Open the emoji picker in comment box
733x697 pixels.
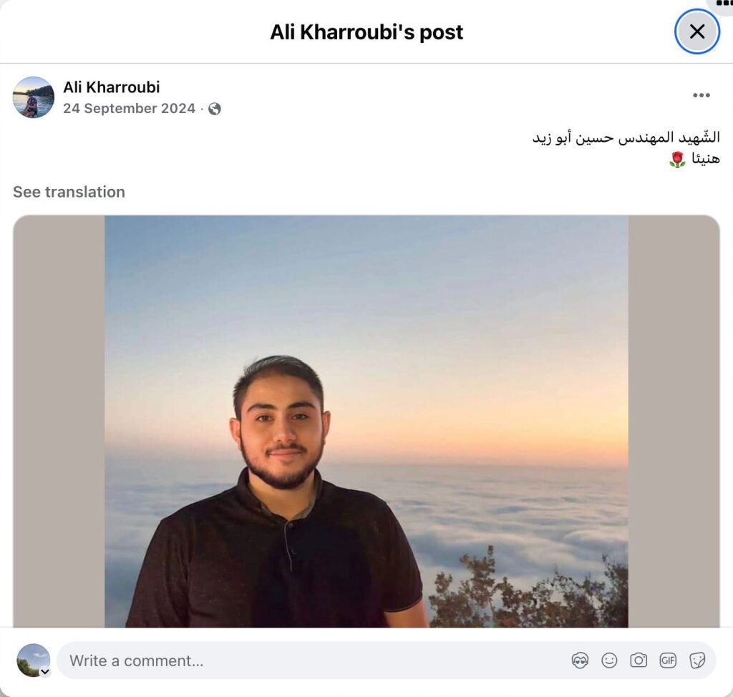609,661
